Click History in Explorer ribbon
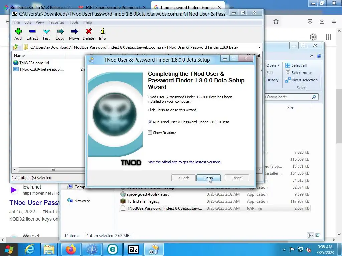 272,80
